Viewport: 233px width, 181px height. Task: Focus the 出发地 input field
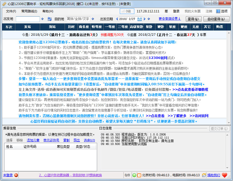click(28, 19)
